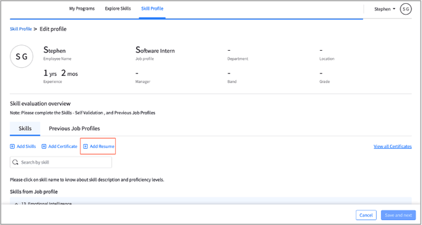Switch to the Skills tab
Image resolution: width=422 pixels, height=225 pixels.
[x=25, y=128]
